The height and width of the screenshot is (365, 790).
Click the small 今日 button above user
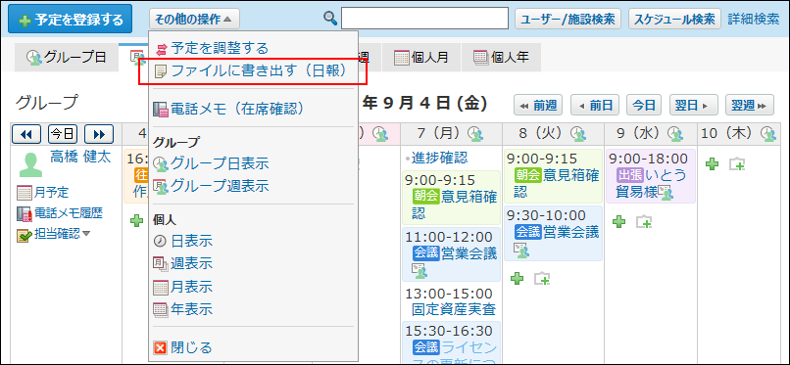point(63,134)
